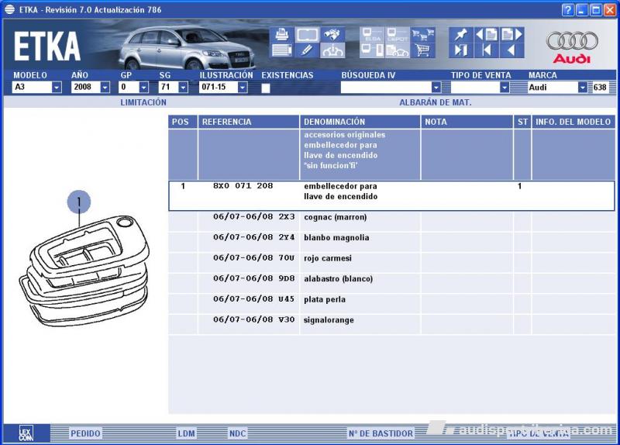
Task: Expand the ILUSTRACIÓN dropdown 071-15
Action: (x=243, y=88)
